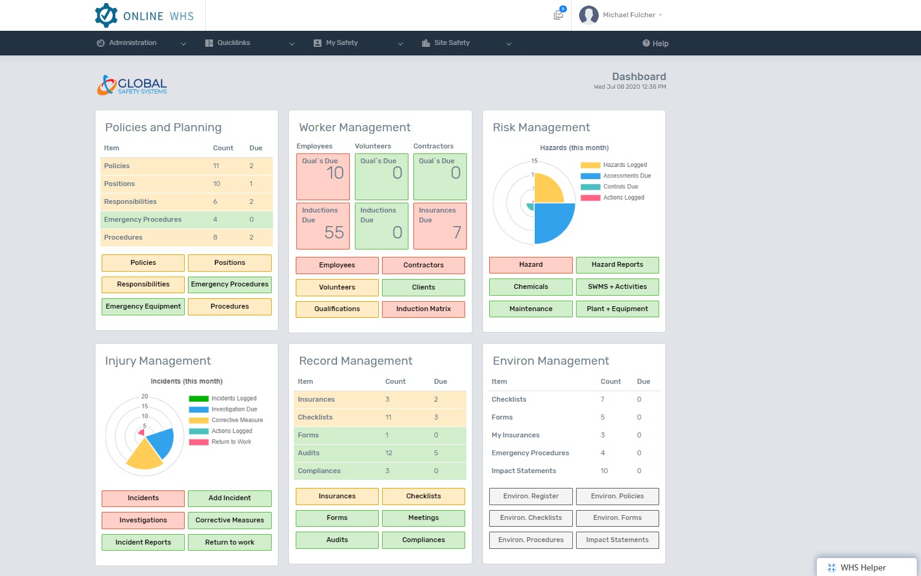
Task: Click the Add Incident button
Action: point(229,498)
